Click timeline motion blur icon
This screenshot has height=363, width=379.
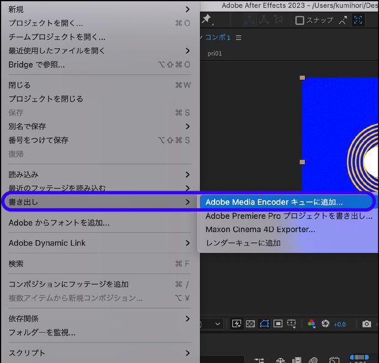coord(313,360)
